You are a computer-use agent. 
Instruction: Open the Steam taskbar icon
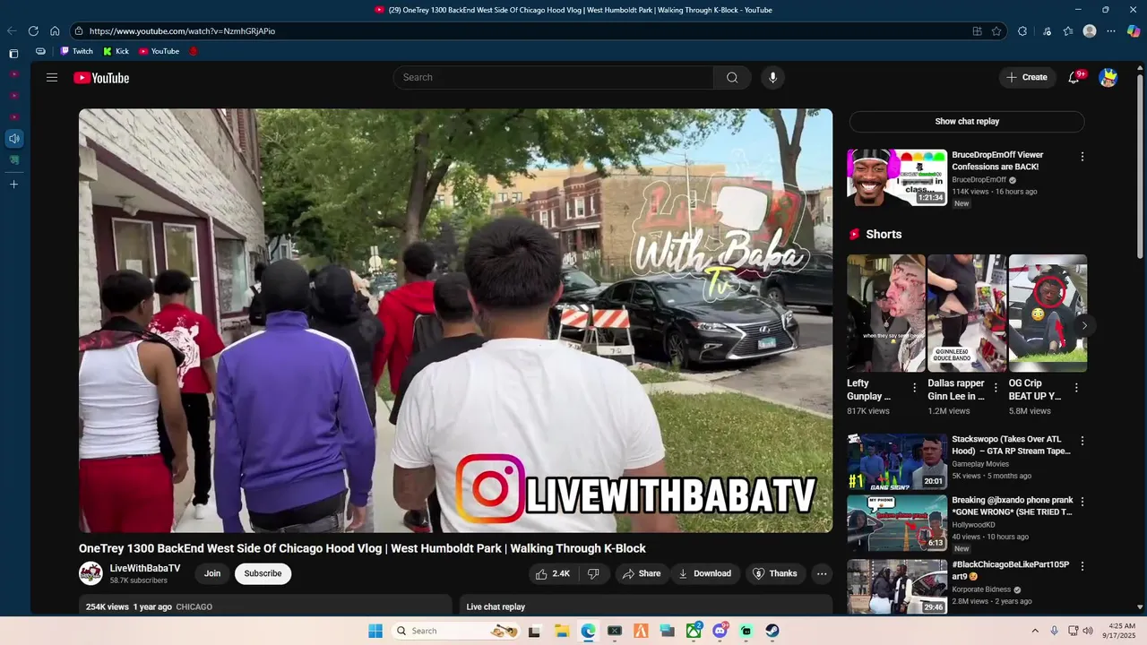coord(772,631)
